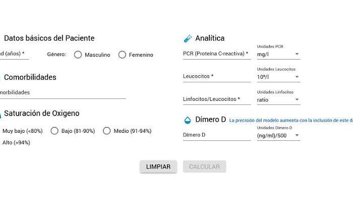The width and height of the screenshot is (353, 212).
Task: Expand the Unidades Leucocitos dropdown
Action: (278, 77)
